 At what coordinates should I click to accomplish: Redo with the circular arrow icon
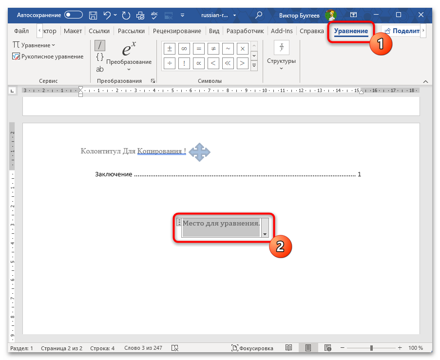tap(126, 15)
